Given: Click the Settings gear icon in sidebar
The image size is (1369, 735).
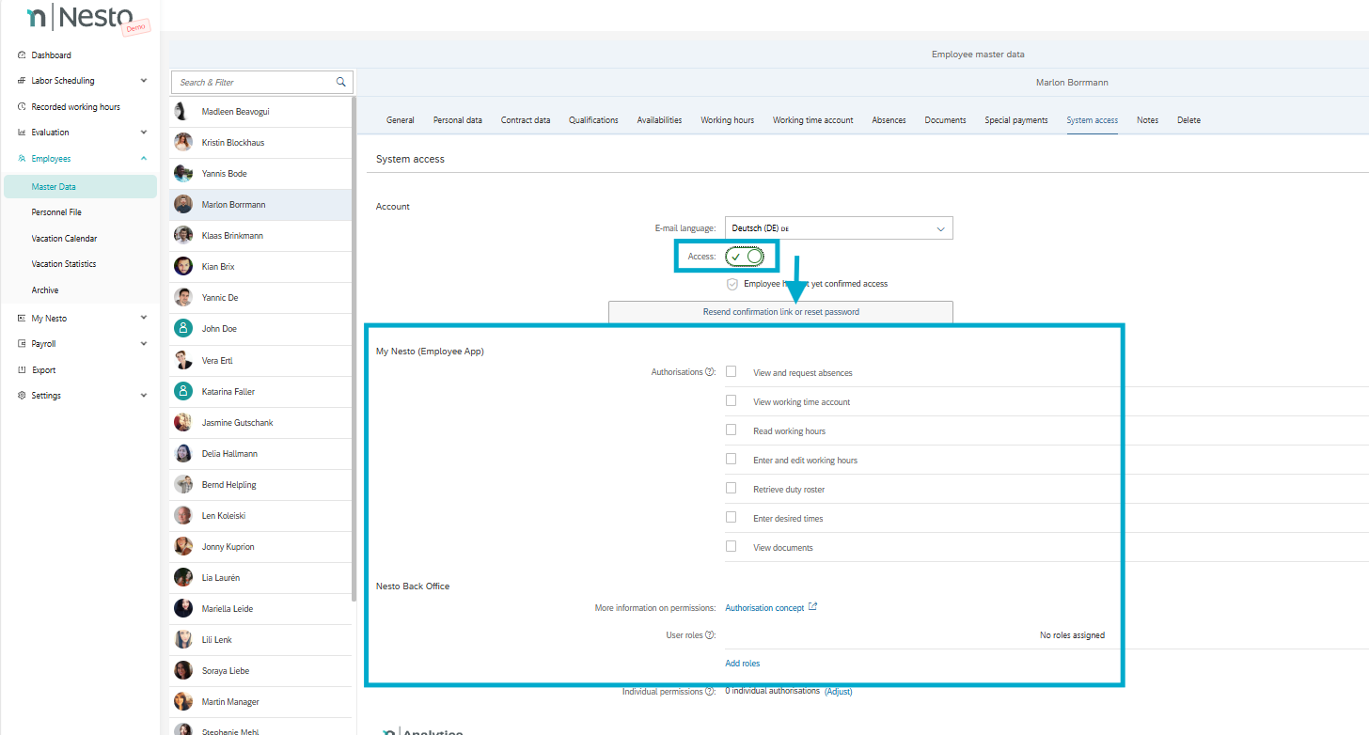Looking at the screenshot, I should [22, 396].
